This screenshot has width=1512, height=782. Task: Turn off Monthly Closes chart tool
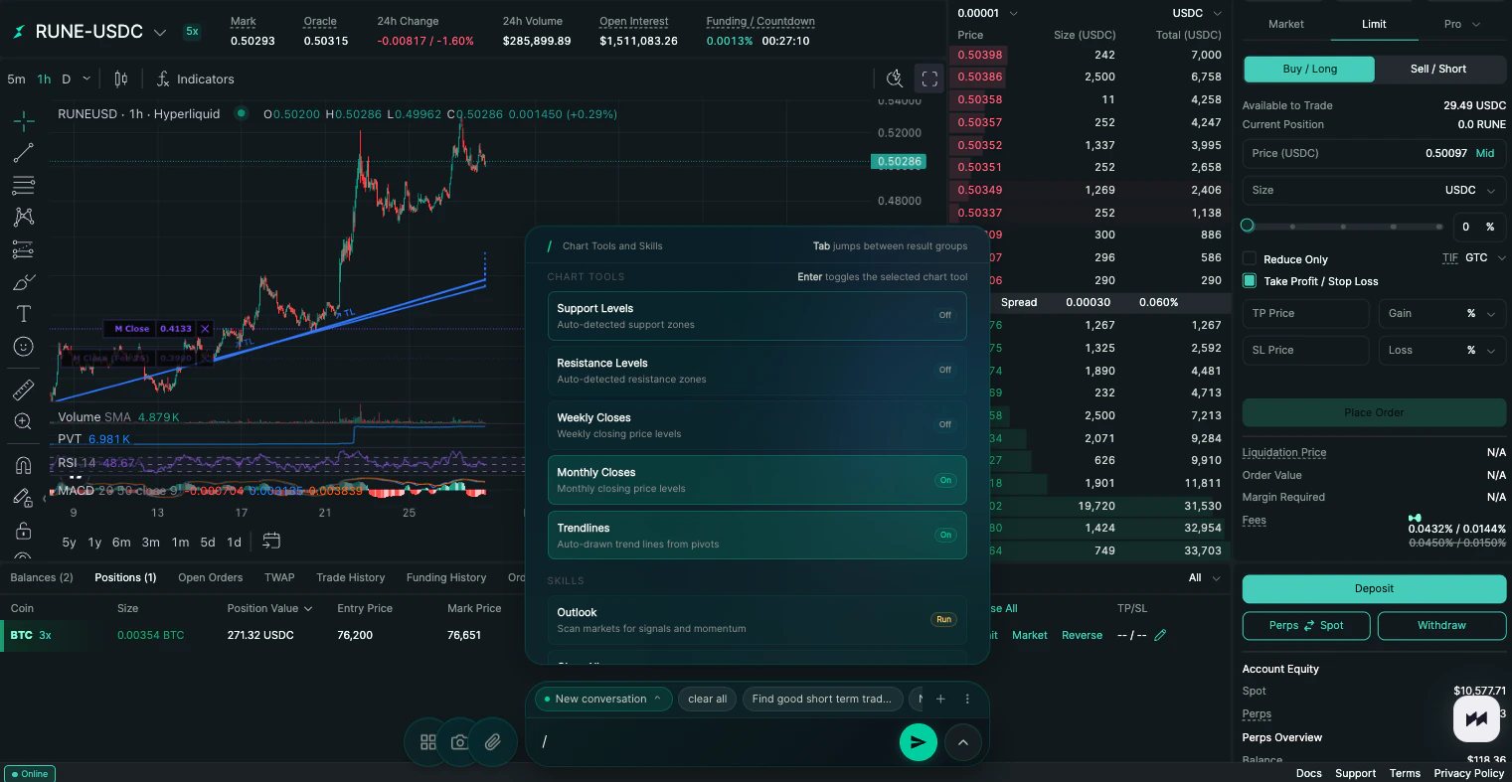756,480
